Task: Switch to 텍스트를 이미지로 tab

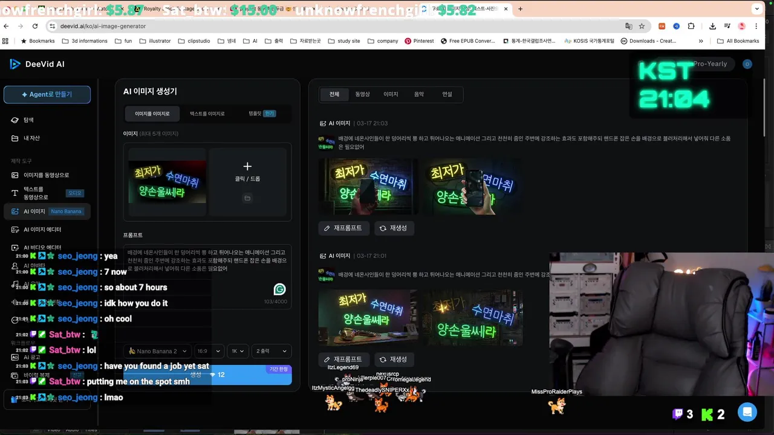Action: [x=207, y=114]
